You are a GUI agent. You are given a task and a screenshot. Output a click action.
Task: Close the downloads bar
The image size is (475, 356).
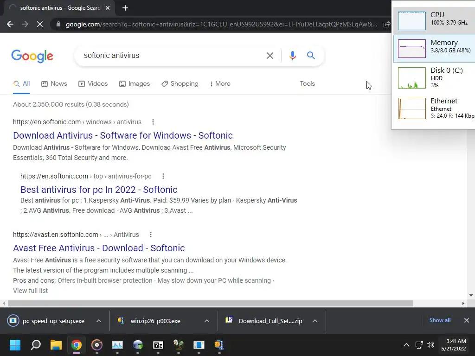click(x=467, y=320)
